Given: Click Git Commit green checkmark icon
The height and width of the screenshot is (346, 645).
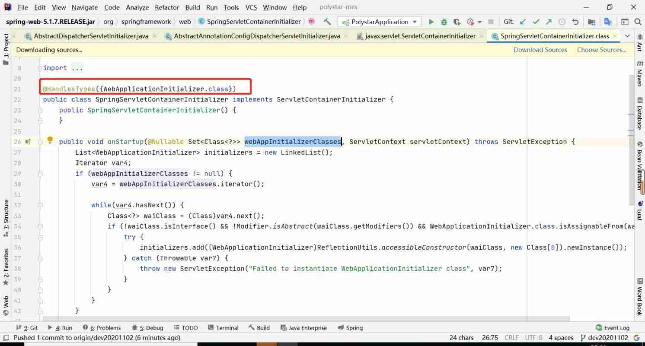Looking at the screenshot, I should 536,22.
